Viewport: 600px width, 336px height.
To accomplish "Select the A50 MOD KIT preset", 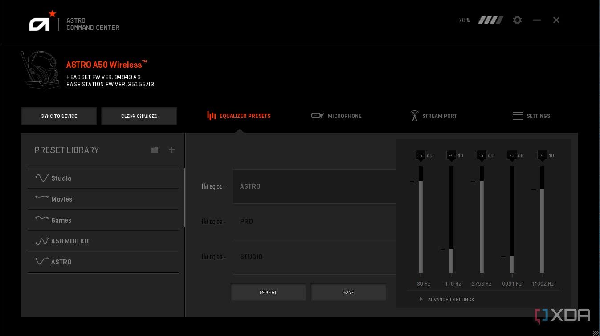I will 103,241.
